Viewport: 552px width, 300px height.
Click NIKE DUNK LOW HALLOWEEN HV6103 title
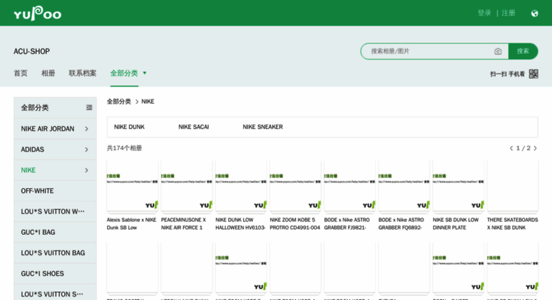(240, 224)
